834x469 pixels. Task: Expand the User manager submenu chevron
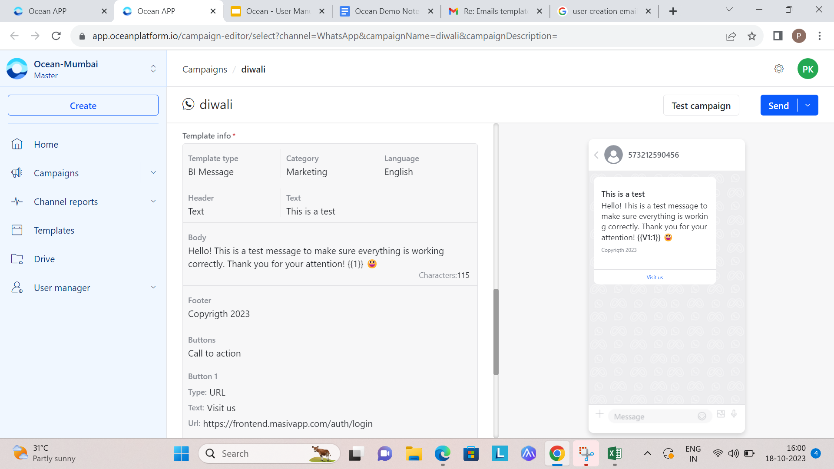[153, 287]
